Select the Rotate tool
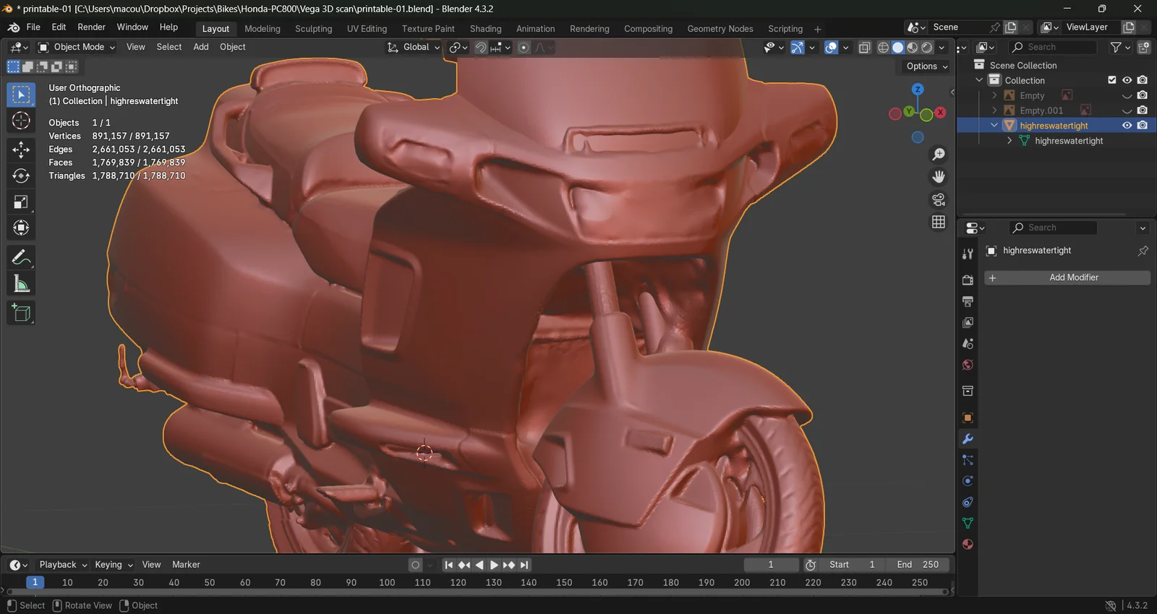Viewport: 1157px width, 614px height. click(x=21, y=176)
